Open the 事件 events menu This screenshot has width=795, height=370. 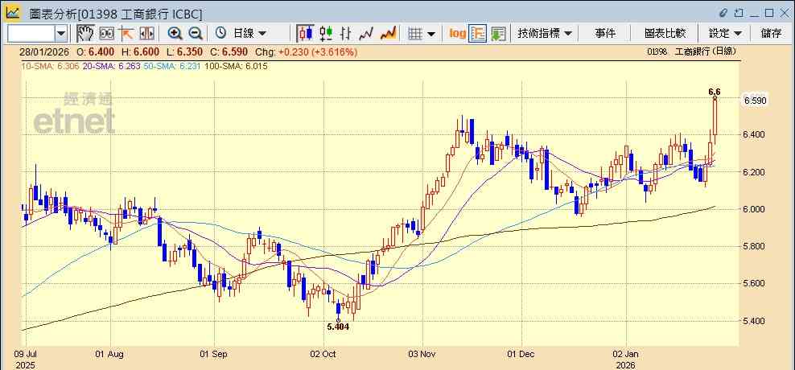coord(605,34)
